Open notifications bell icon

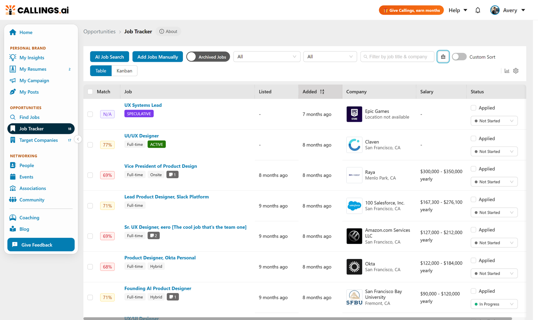[x=478, y=10]
